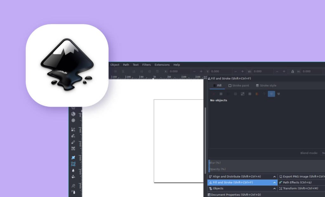The image size is (325, 197).
Task: Decrease W value with minus button
Action: (277, 71)
